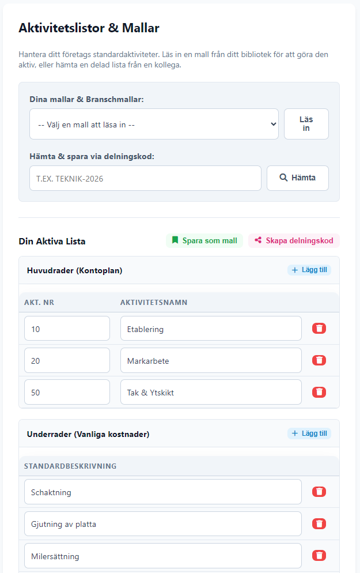
Task: Click the activity number field containing 10
Action: [x=67, y=329]
